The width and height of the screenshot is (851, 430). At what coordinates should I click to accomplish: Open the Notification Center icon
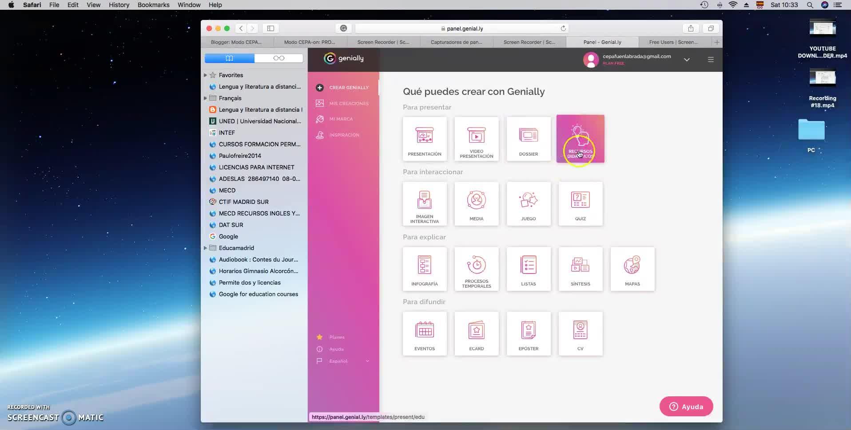pyautogui.click(x=838, y=5)
